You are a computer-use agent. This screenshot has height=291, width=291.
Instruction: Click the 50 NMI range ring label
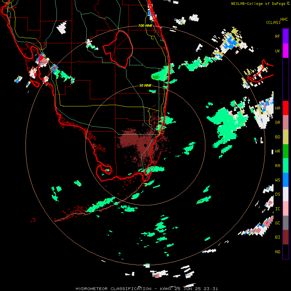click(x=145, y=86)
